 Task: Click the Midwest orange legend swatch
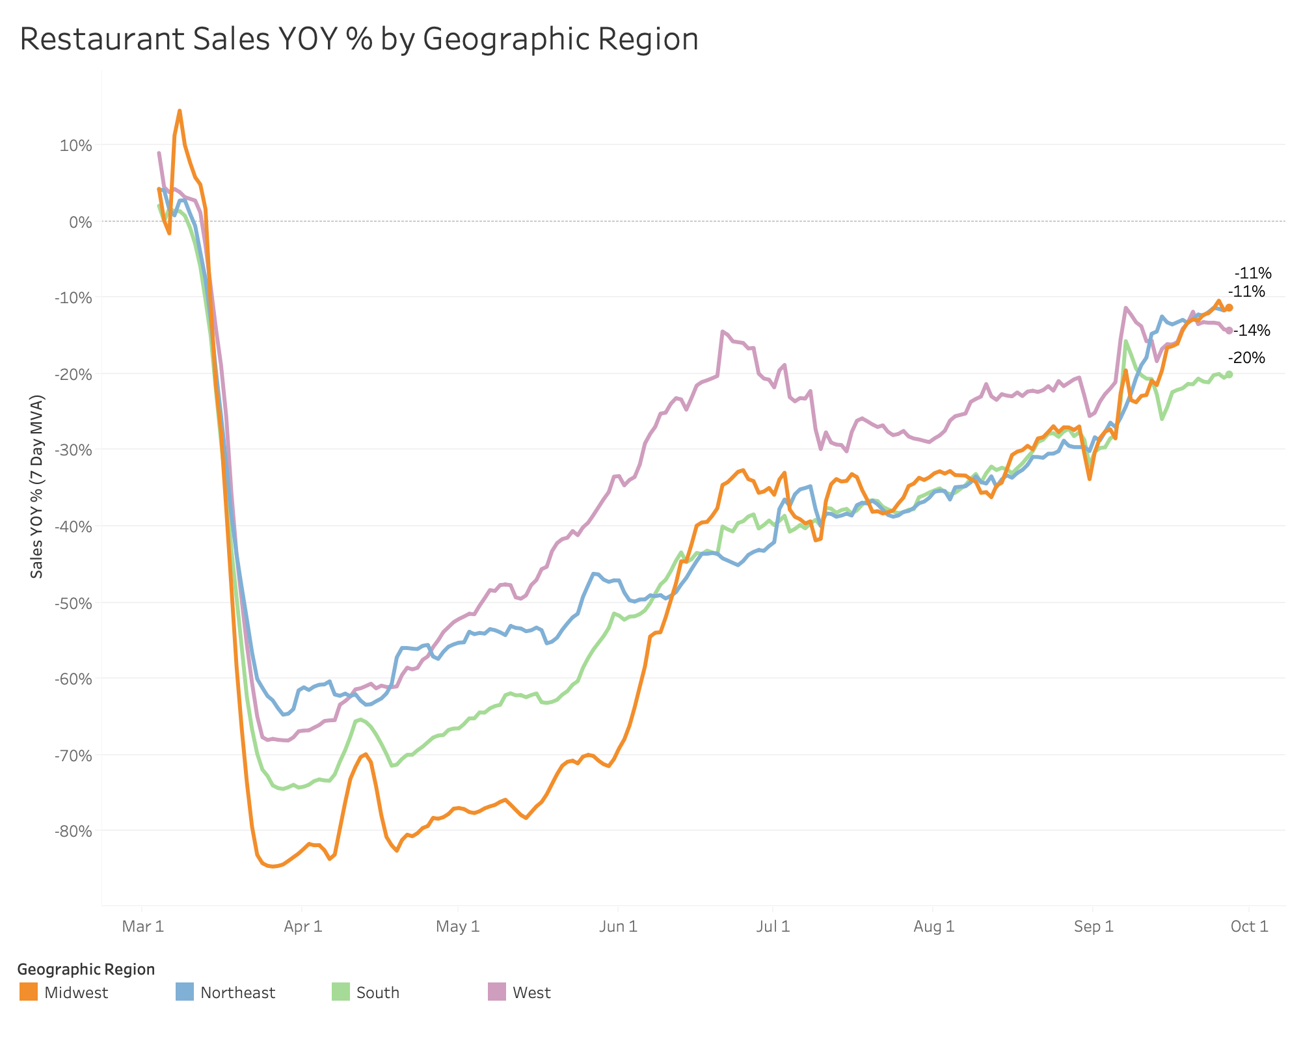(x=29, y=992)
